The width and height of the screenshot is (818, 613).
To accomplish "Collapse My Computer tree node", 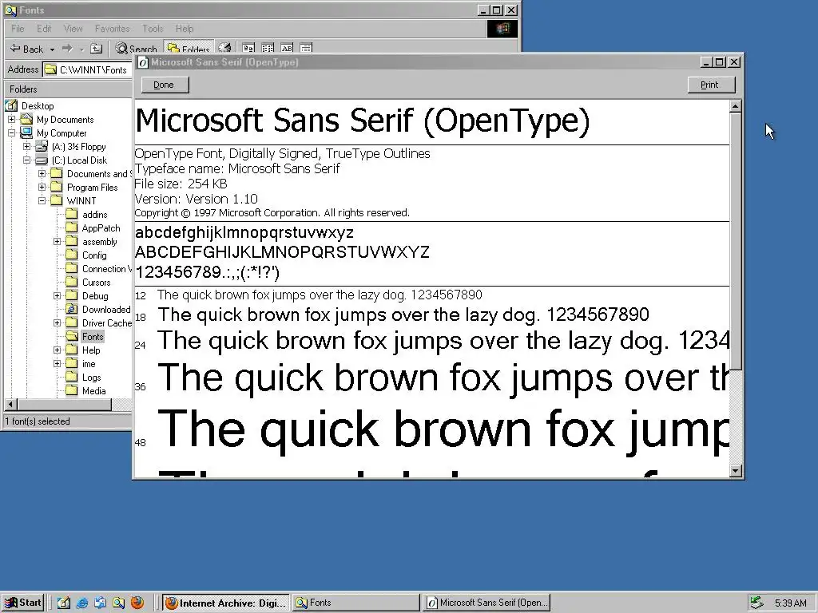I will 11,133.
